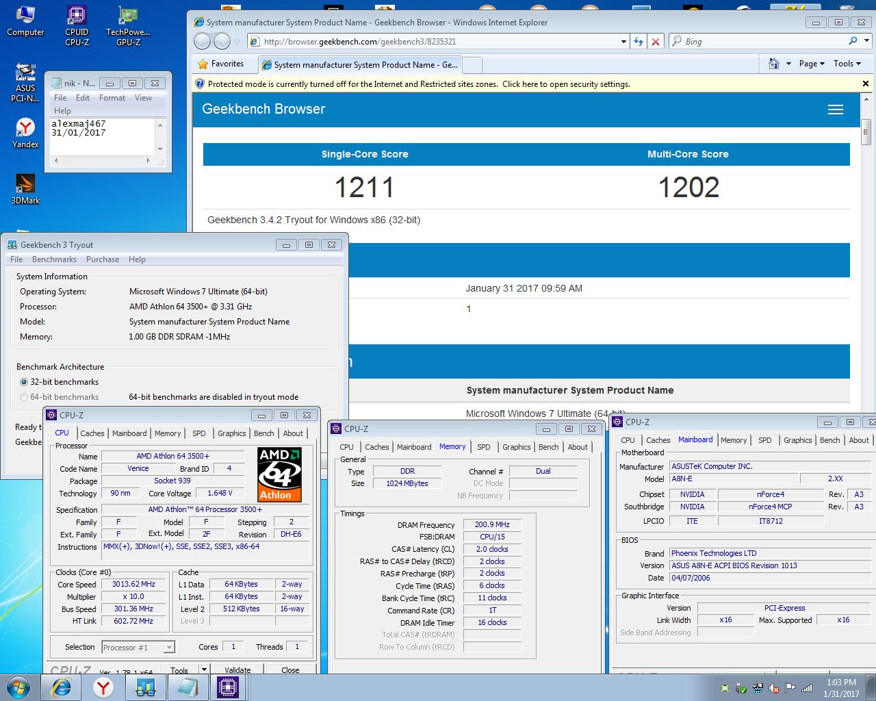Click the Notepad horizontal scroll right arrow
The width and height of the screenshot is (876, 701).
tap(148, 161)
